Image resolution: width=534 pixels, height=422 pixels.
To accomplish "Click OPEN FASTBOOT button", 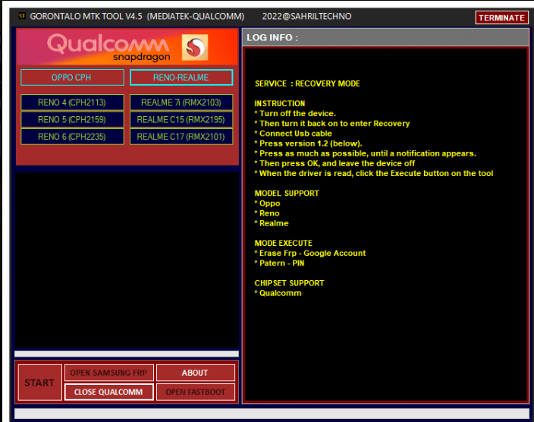I will click(x=196, y=392).
